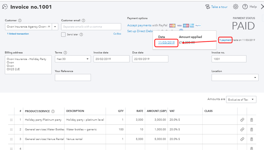
Task: Click Set up Direct Debit link
Action: (x=140, y=31)
